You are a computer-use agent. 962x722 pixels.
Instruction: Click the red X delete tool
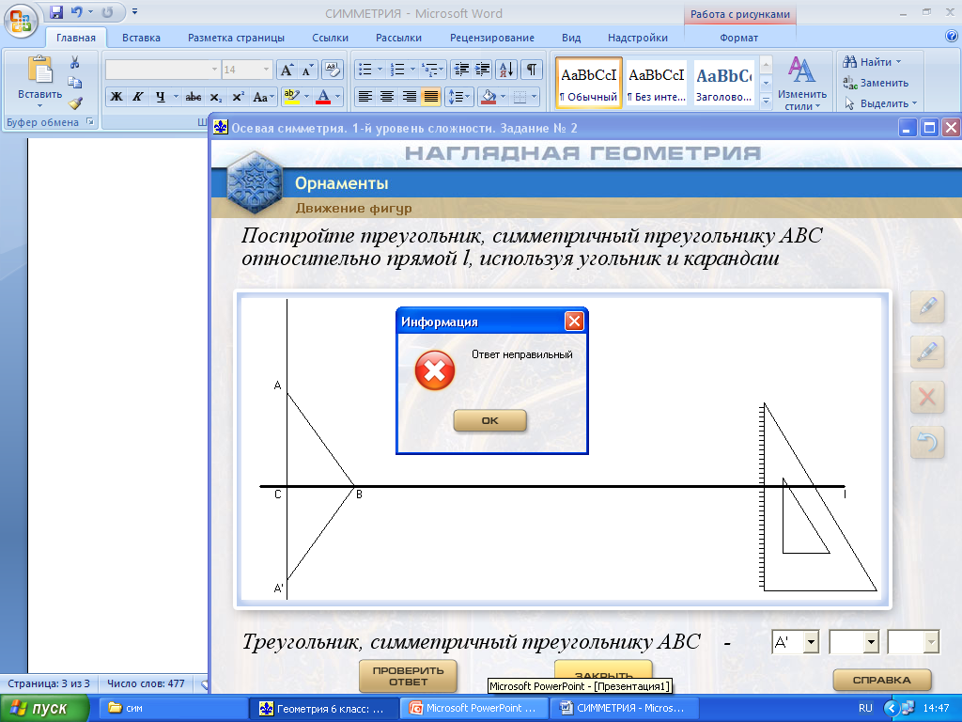click(927, 398)
